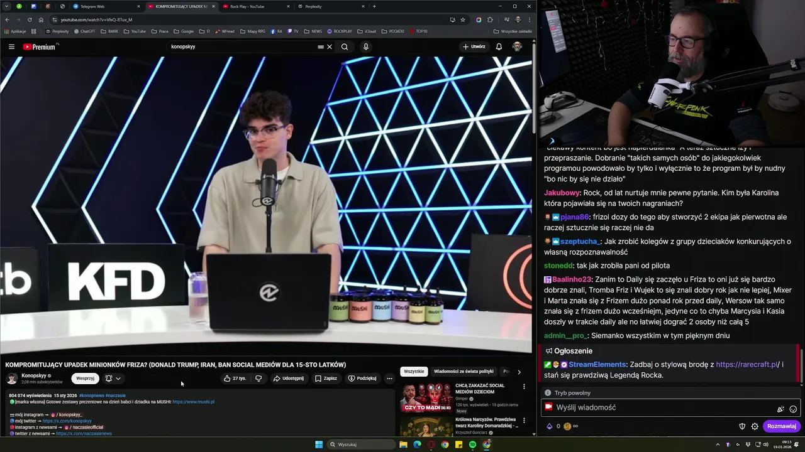Open the rarecraft.pl link in chat
The image size is (805, 452).
click(x=747, y=364)
